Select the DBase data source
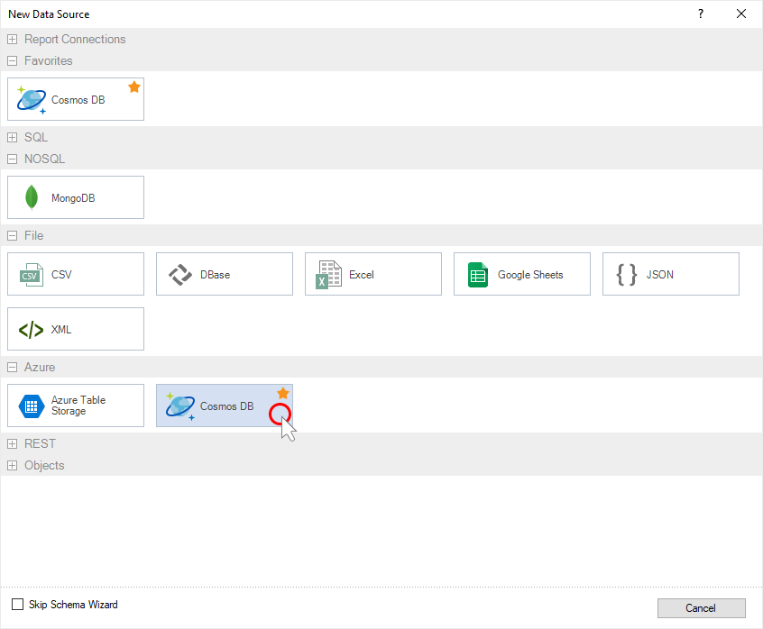The height and width of the screenshot is (629, 763). click(x=224, y=274)
